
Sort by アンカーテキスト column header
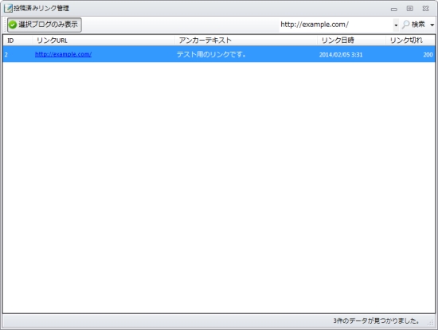246,41
